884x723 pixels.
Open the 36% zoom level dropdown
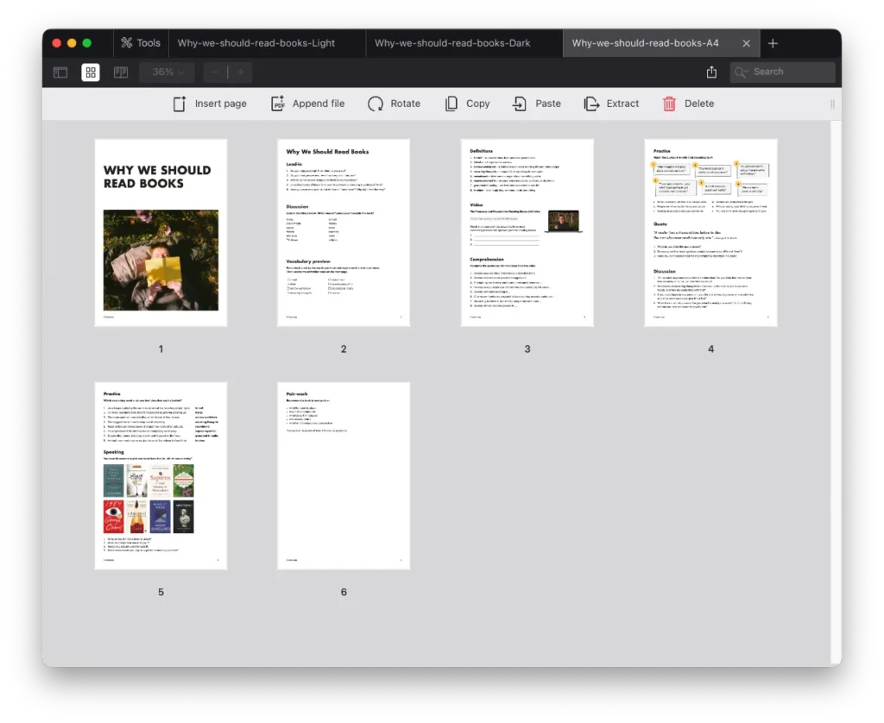167,72
